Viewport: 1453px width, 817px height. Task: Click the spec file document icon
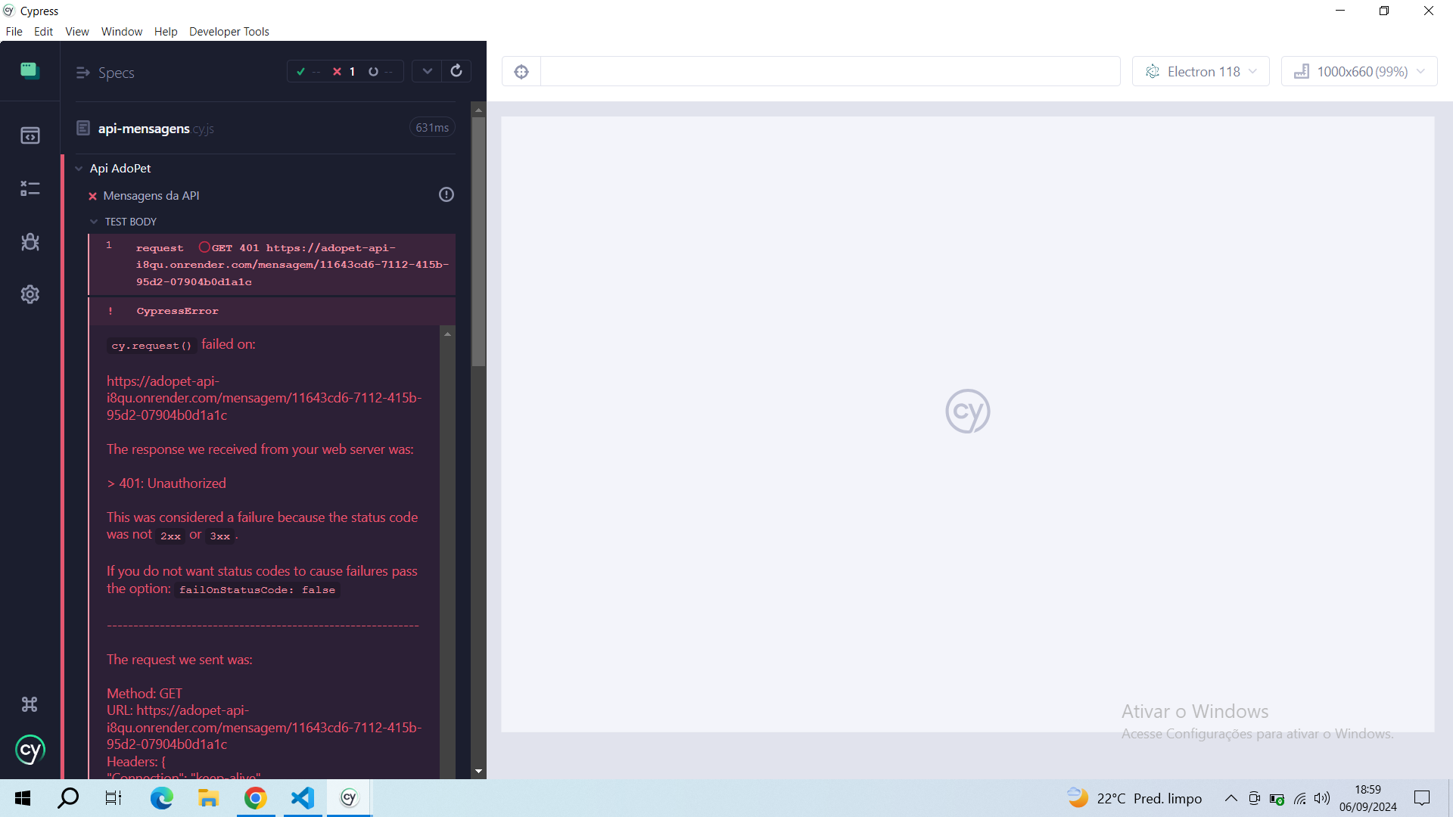(83, 128)
